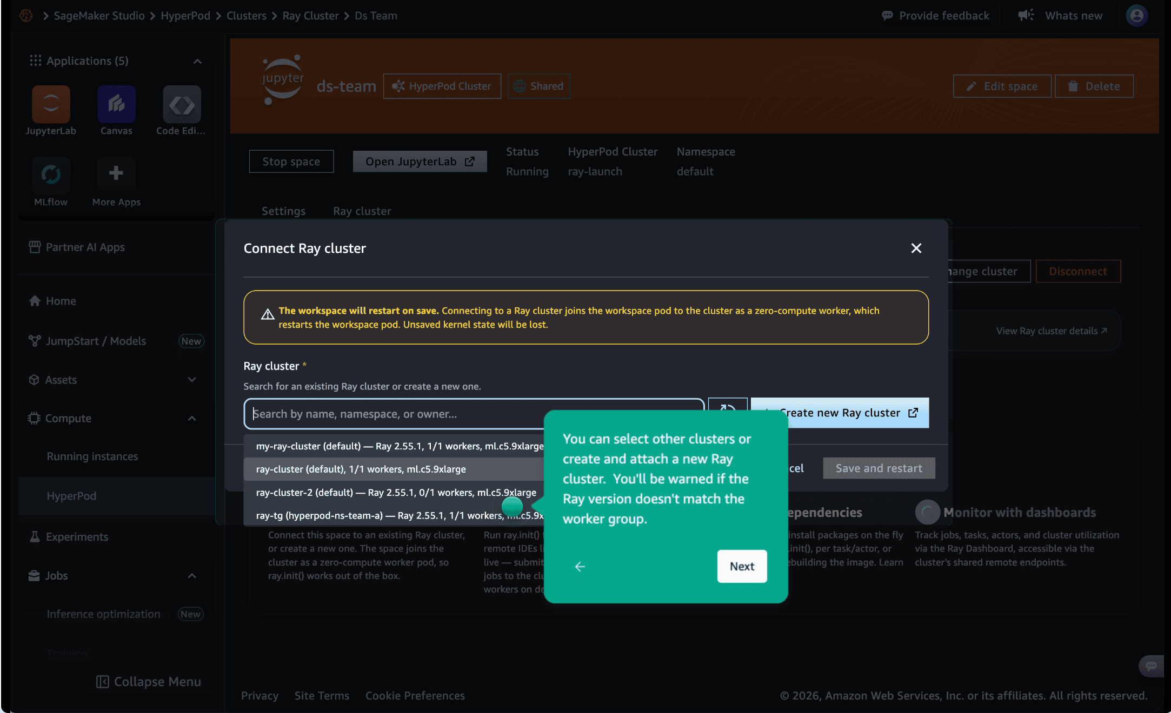Select ray-cluster (default) option
The width and height of the screenshot is (1171, 713).
pyautogui.click(x=394, y=469)
